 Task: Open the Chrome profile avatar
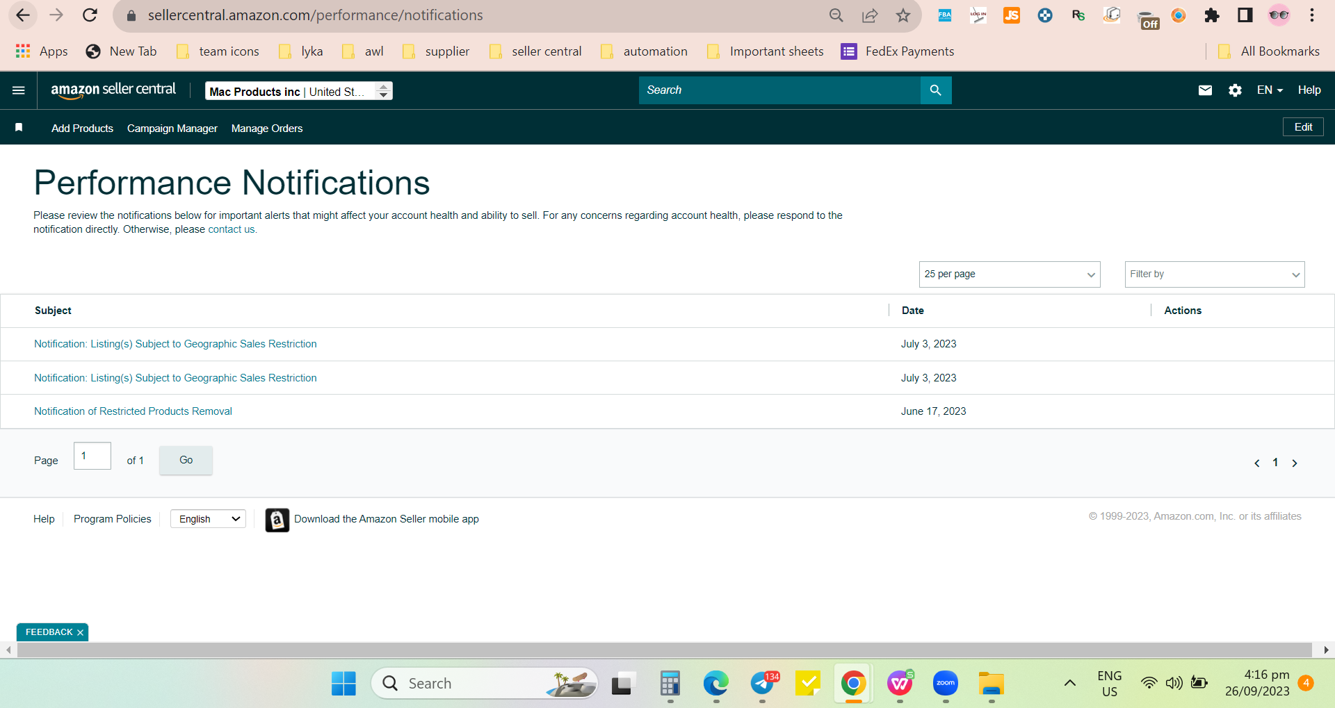[1278, 15]
